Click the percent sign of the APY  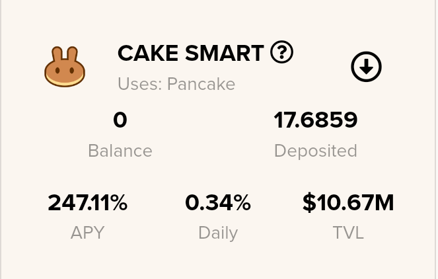118,202
